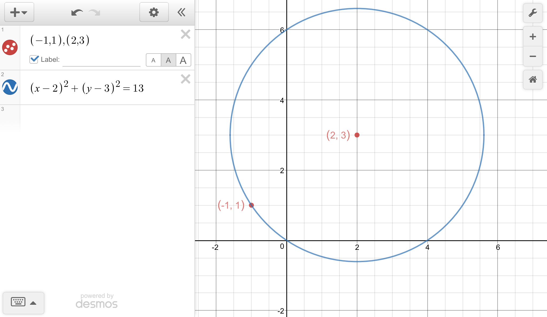
Task: Delete the points expression row
Action: pyautogui.click(x=185, y=34)
